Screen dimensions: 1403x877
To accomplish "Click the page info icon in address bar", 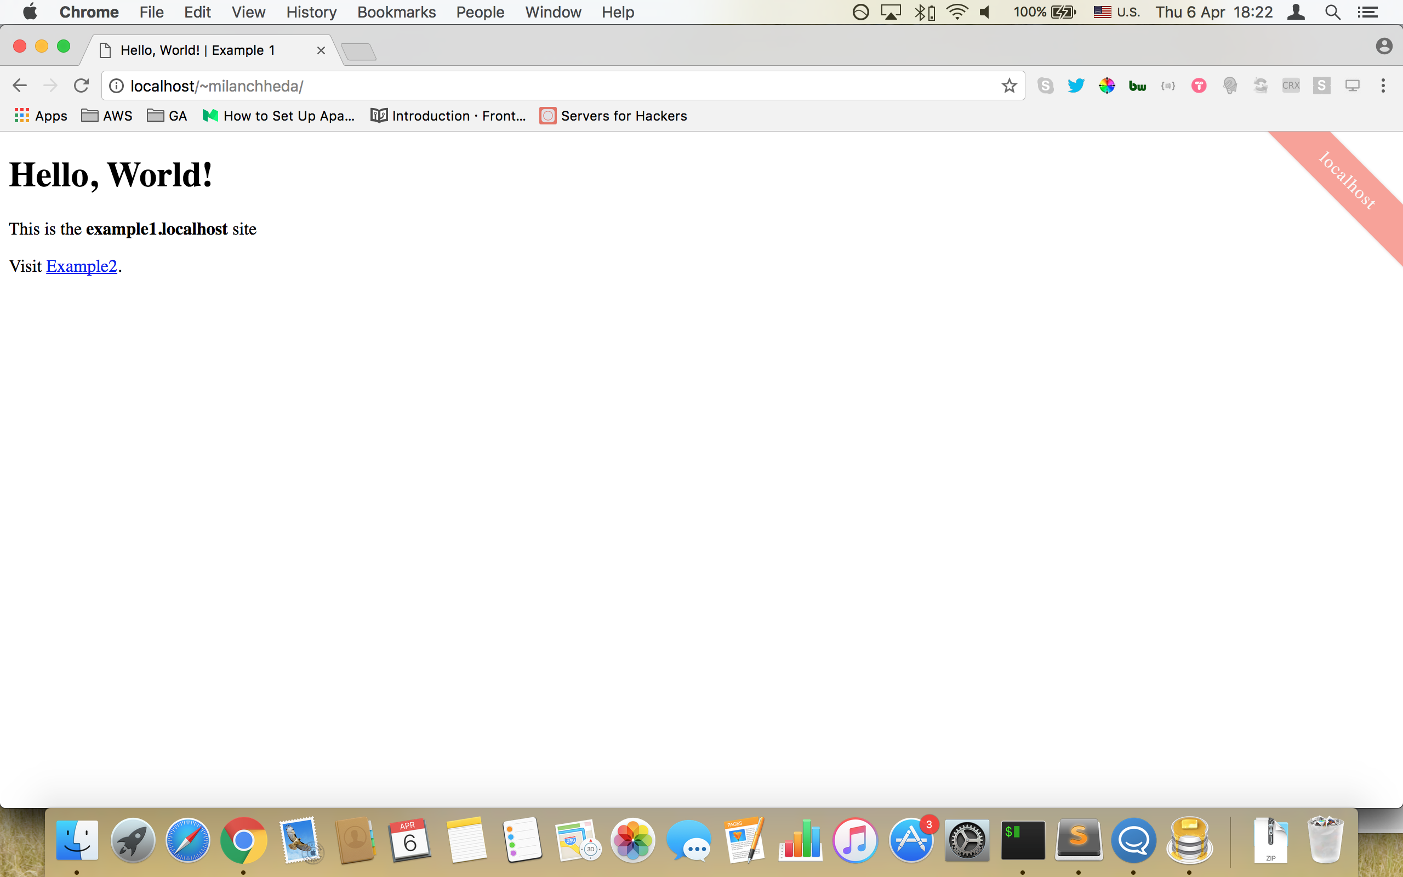I will (116, 86).
